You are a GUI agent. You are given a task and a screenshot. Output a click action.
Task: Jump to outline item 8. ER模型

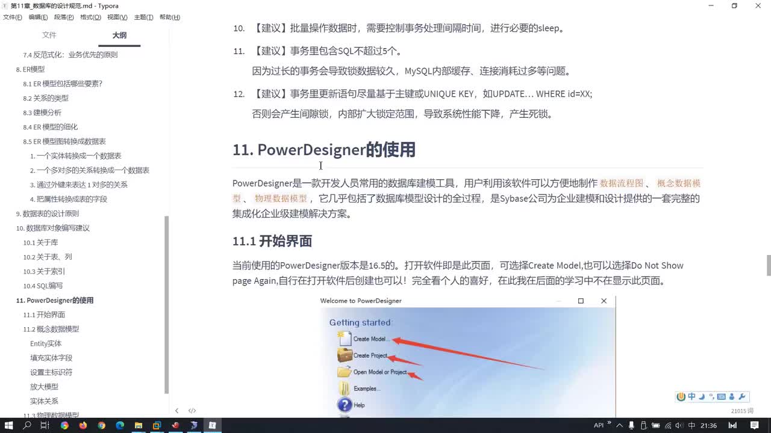(x=30, y=69)
